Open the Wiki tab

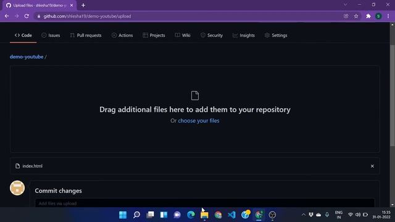coord(183,35)
